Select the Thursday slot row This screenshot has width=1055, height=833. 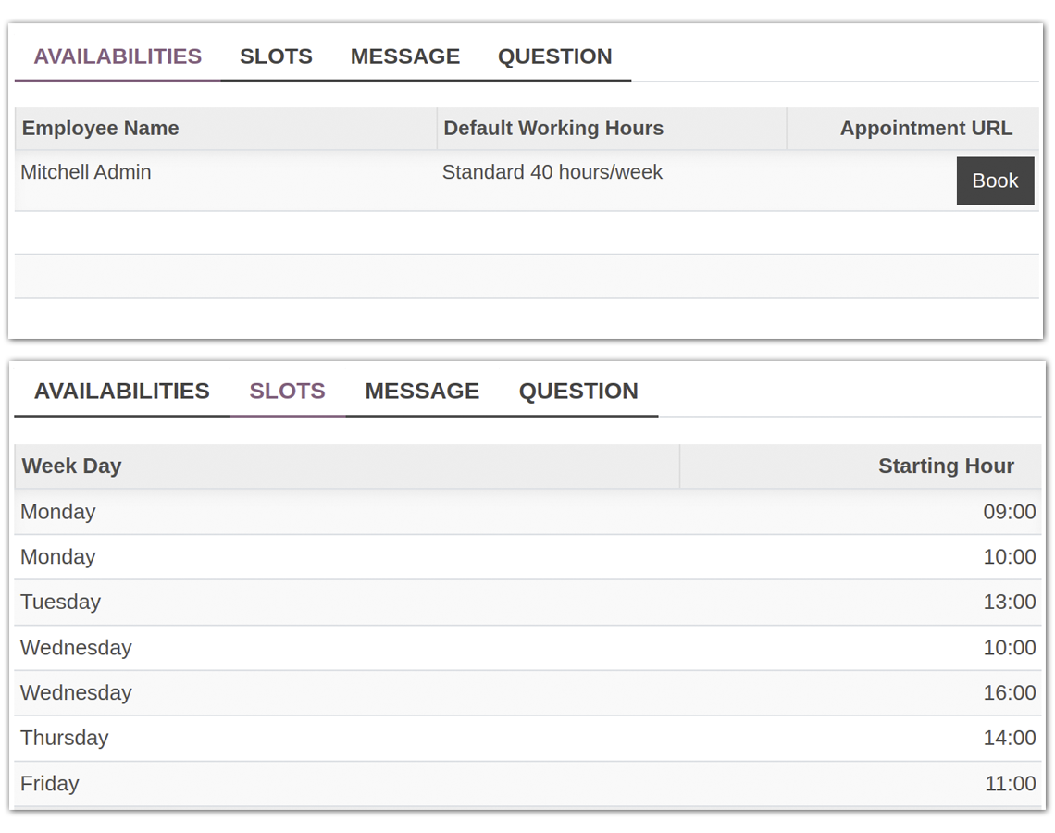65,738
